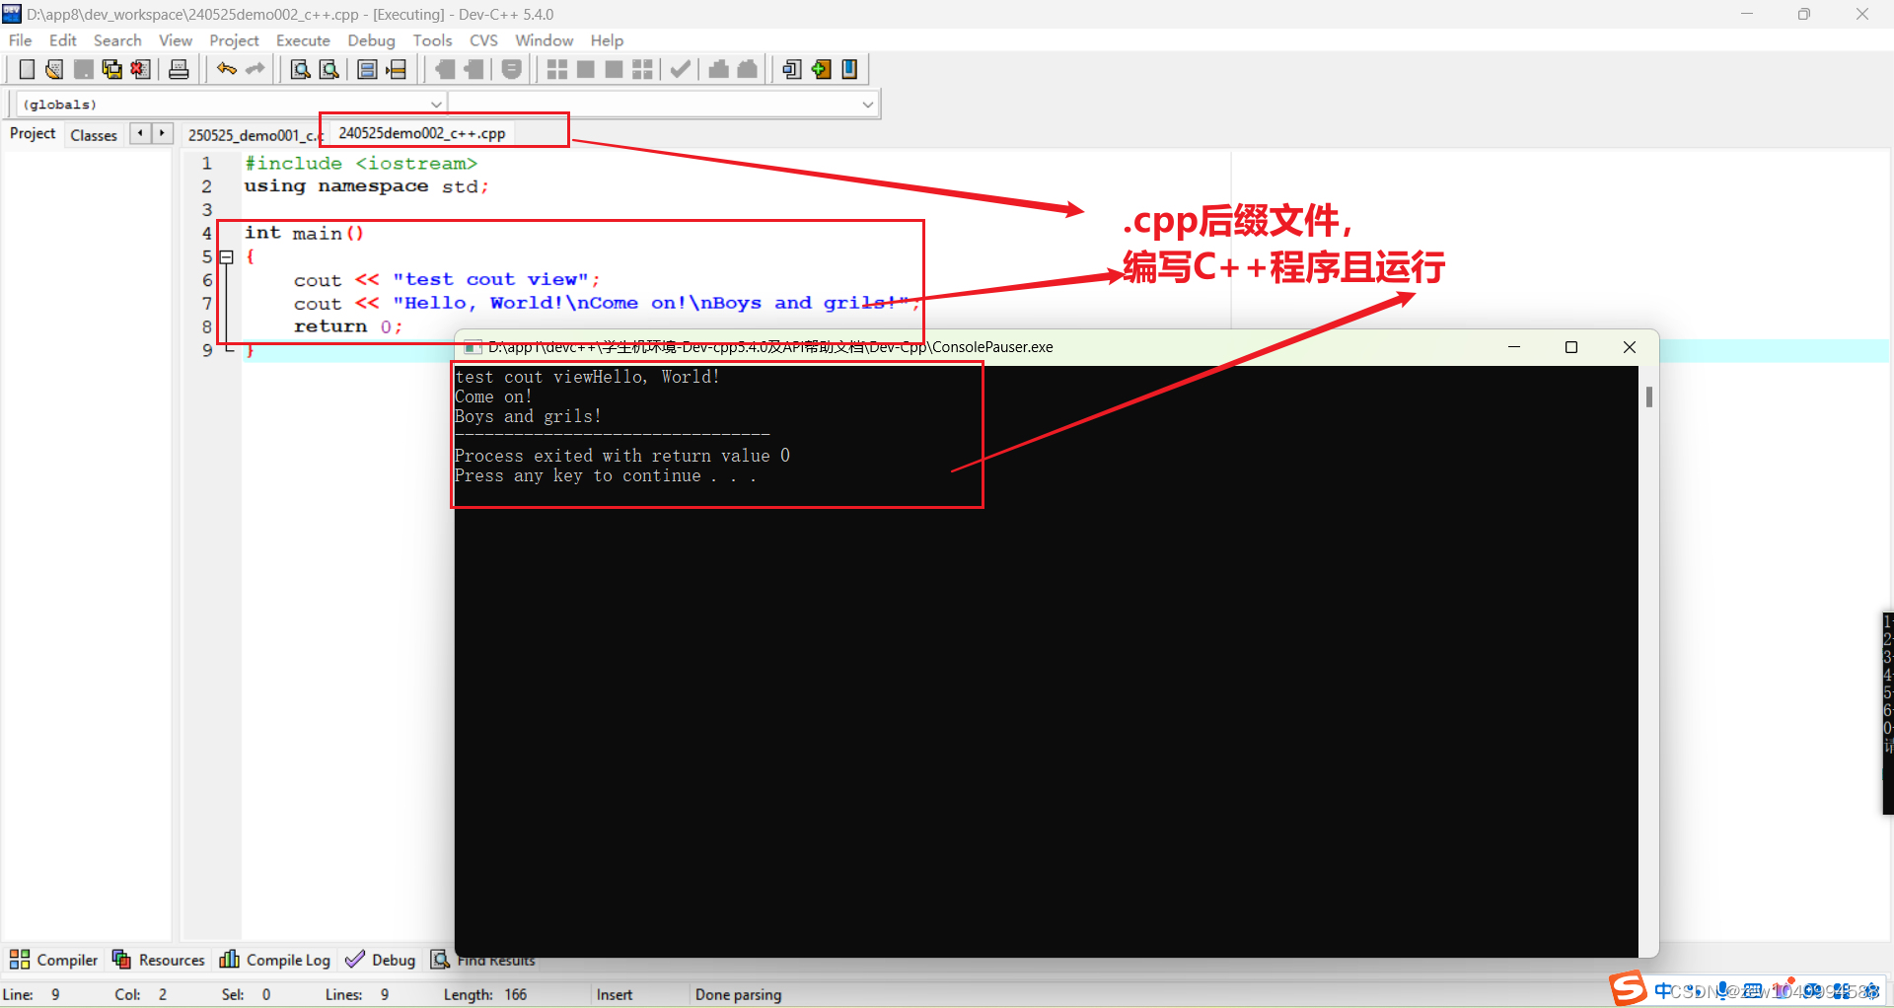Click the Undo arrow icon

coord(227,69)
